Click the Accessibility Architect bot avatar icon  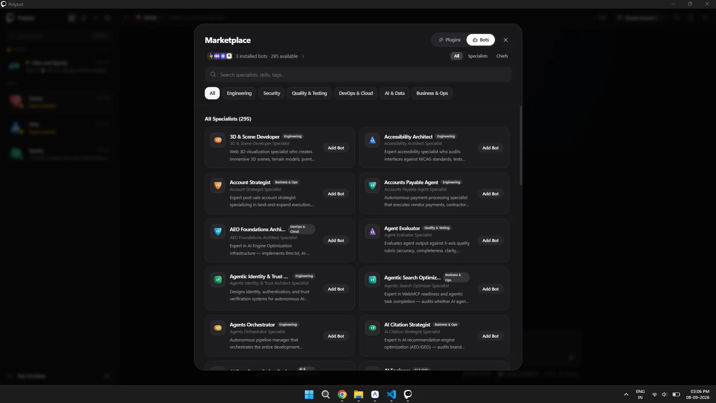(x=372, y=140)
